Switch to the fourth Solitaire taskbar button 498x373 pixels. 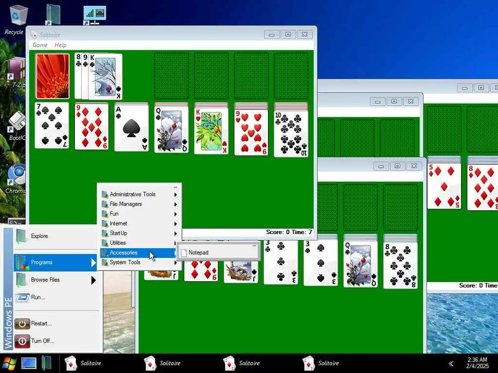pos(321,363)
